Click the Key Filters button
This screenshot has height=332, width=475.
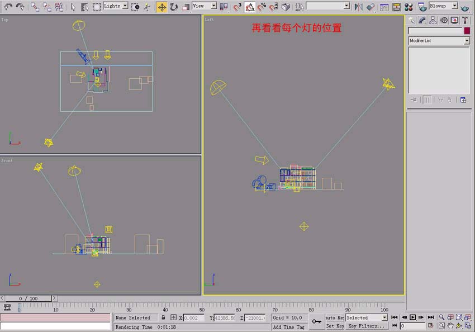[366, 326]
